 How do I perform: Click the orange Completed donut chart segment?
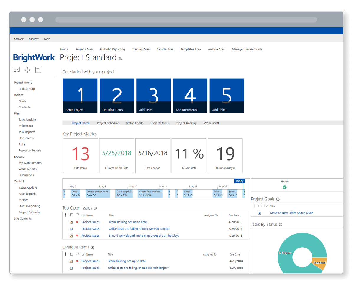(x=319, y=263)
